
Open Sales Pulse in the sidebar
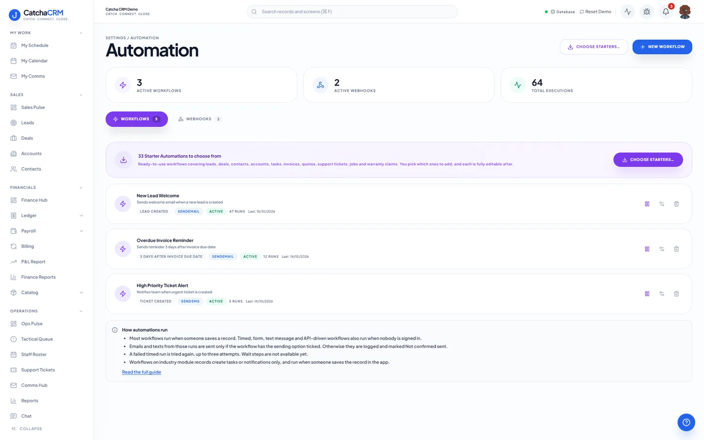pyautogui.click(x=47, y=108)
